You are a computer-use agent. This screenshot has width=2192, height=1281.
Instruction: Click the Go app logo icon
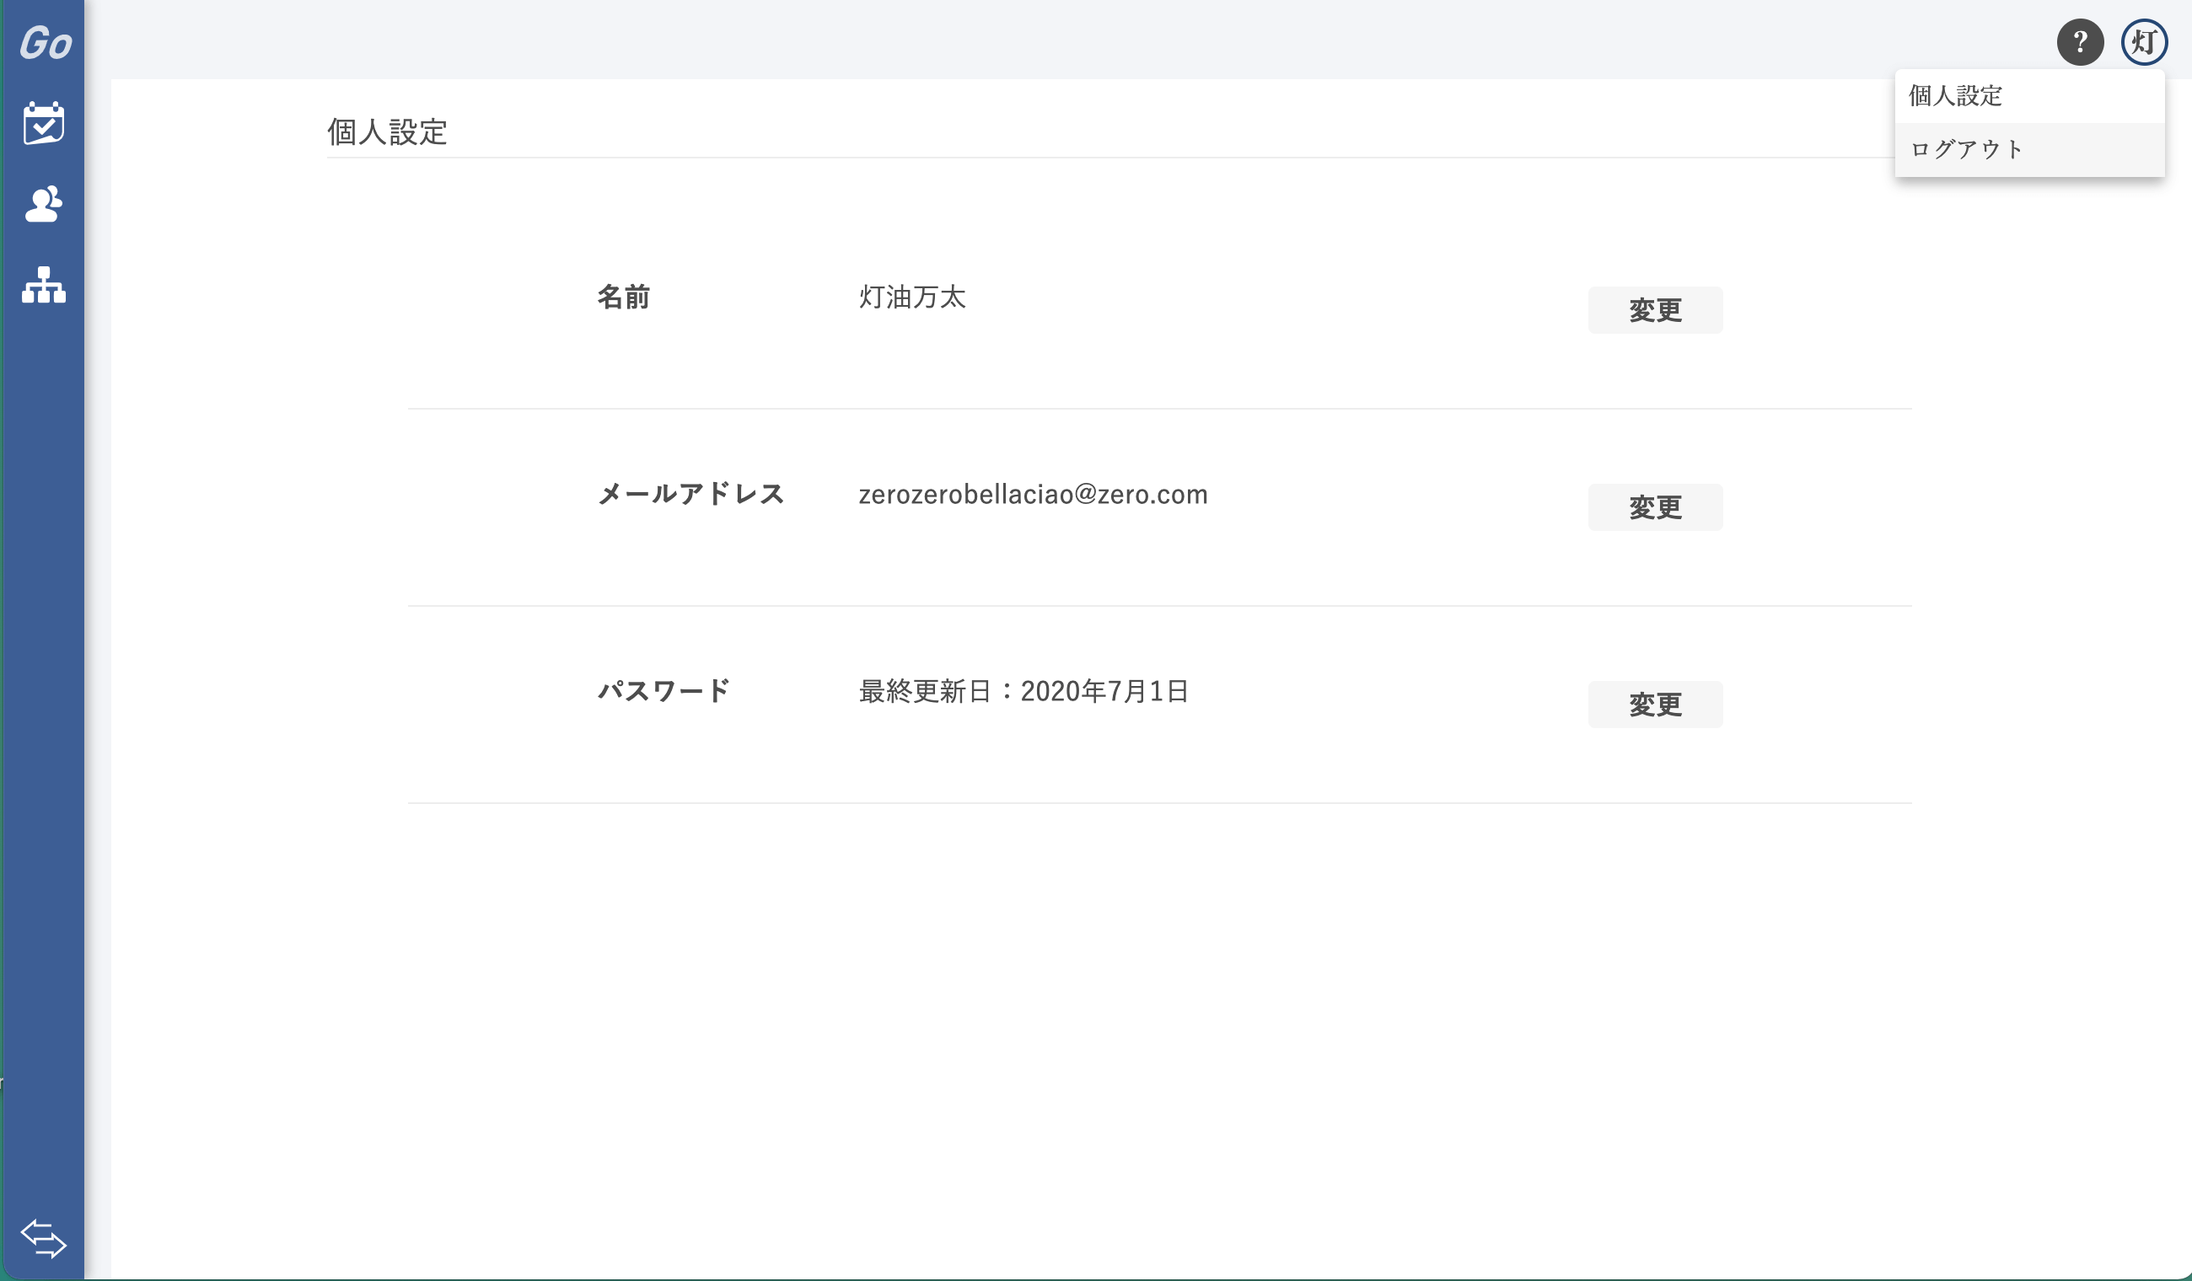(x=43, y=41)
